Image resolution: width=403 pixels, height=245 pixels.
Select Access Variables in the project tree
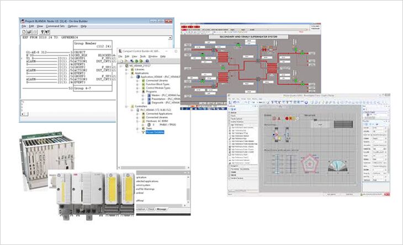coord(155,132)
